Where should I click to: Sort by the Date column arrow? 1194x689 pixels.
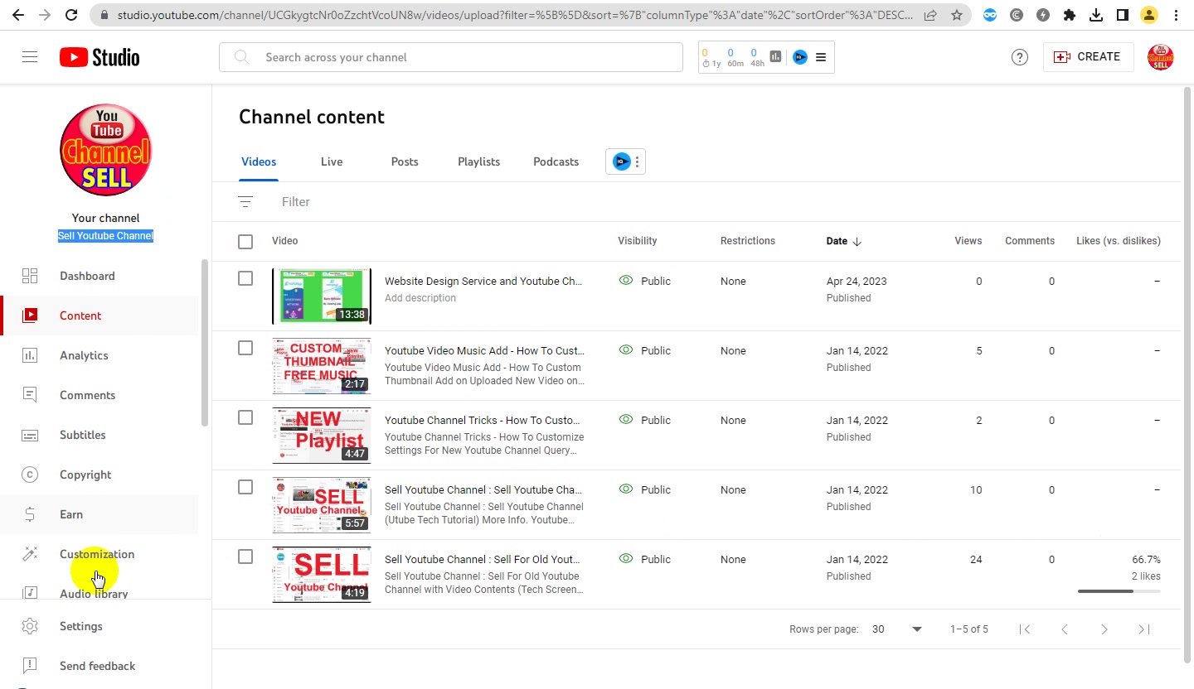pyautogui.click(x=857, y=241)
